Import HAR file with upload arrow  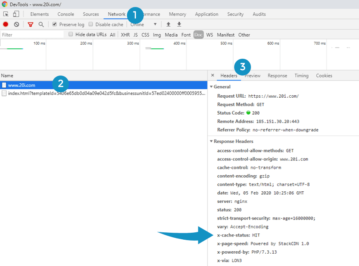point(168,24)
